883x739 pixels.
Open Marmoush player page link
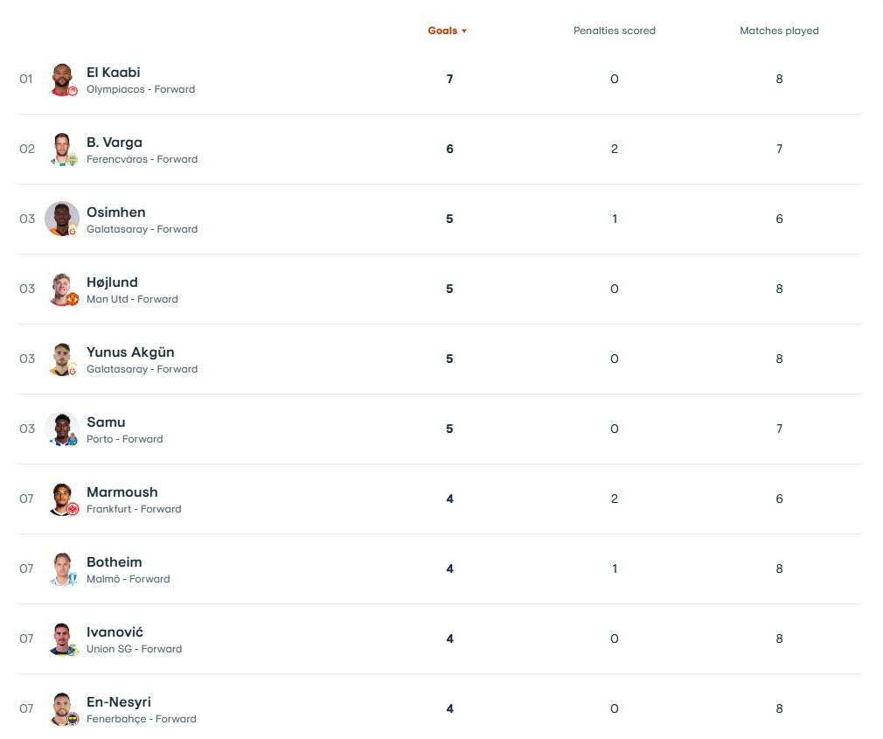tap(122, 492)
